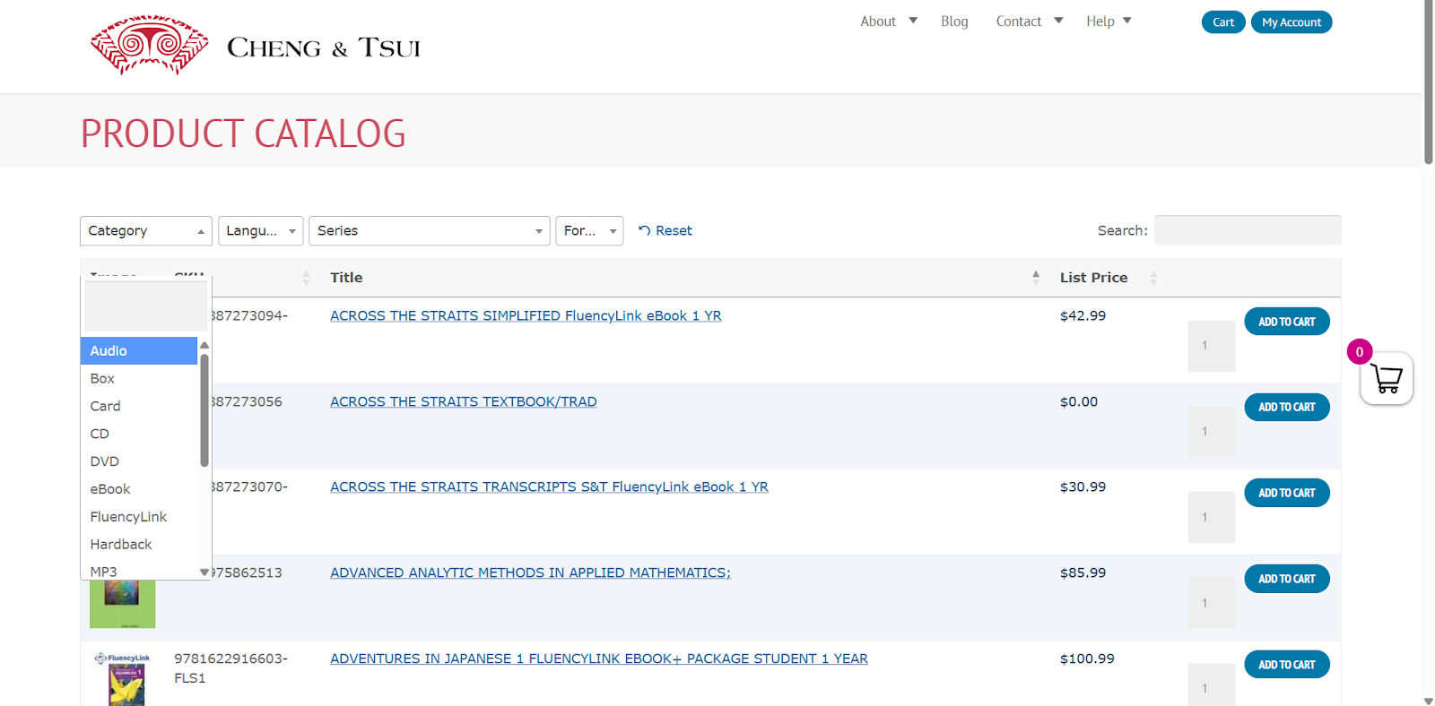Image resolution: width=1435 pixels, height=706 pixels.
Task: Set quantity for Across the Straits Simplified
Action: coord(1212,346)
